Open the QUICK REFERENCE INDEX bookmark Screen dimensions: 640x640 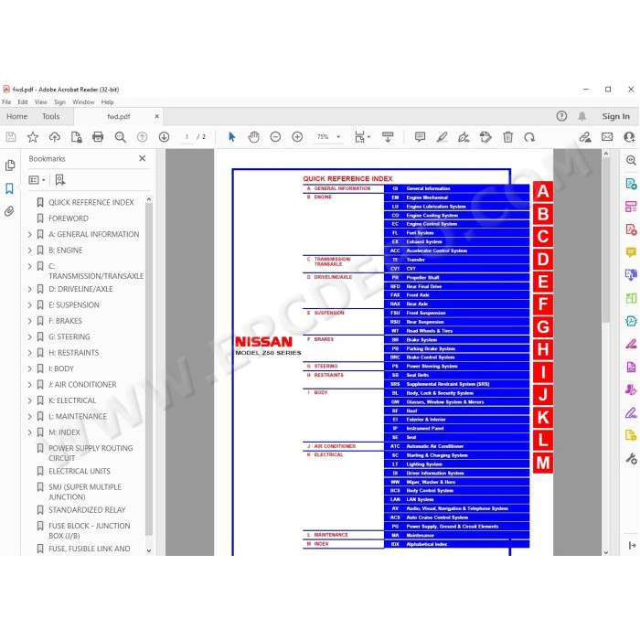(91, 202)
